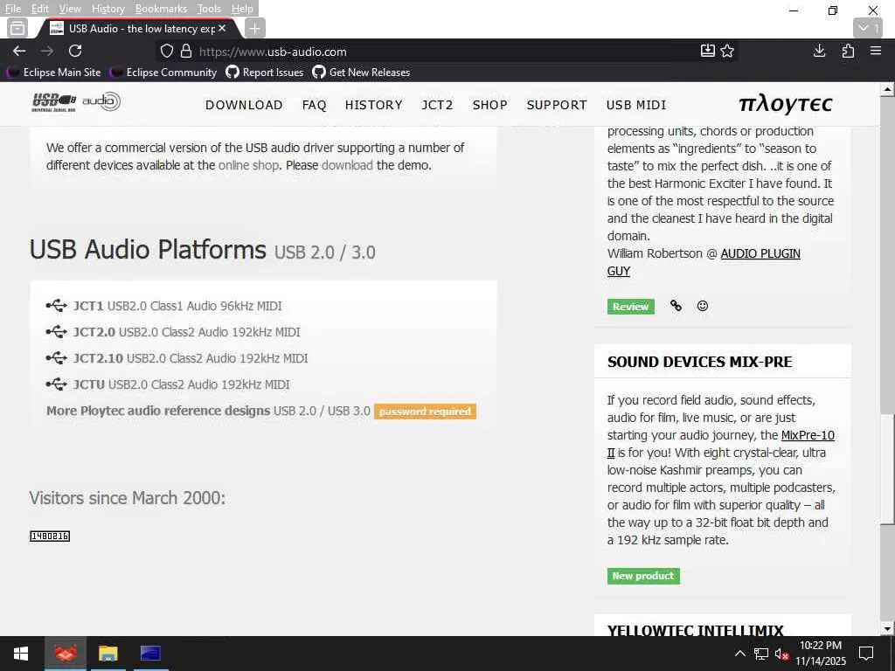Bookmark this page with the star icon
895x671 pixels.
[x=727, y=52]
